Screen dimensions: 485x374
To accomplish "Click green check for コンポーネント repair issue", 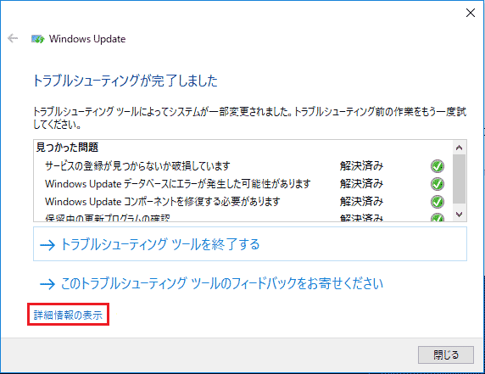I will [x=438, y=202].
